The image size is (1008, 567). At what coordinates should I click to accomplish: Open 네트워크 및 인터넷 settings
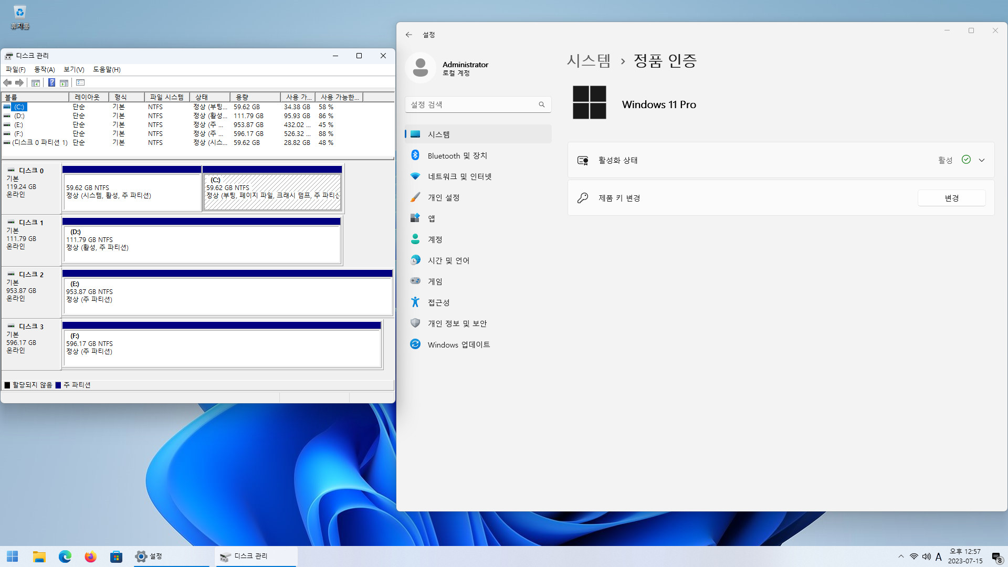point(478,176)
